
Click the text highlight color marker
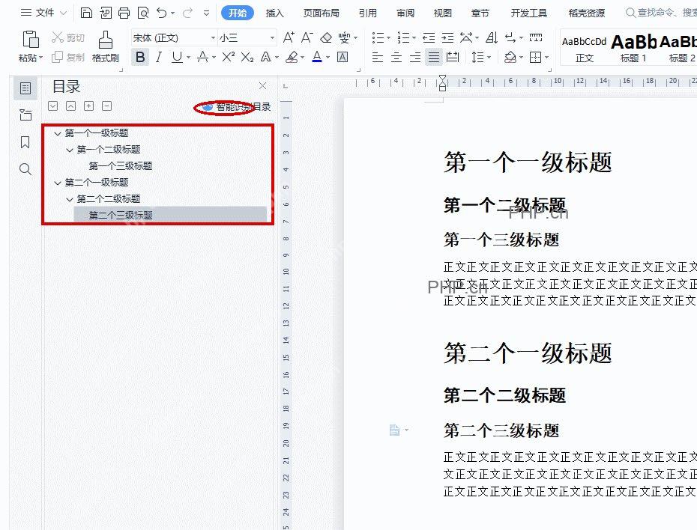click(292, 57)
